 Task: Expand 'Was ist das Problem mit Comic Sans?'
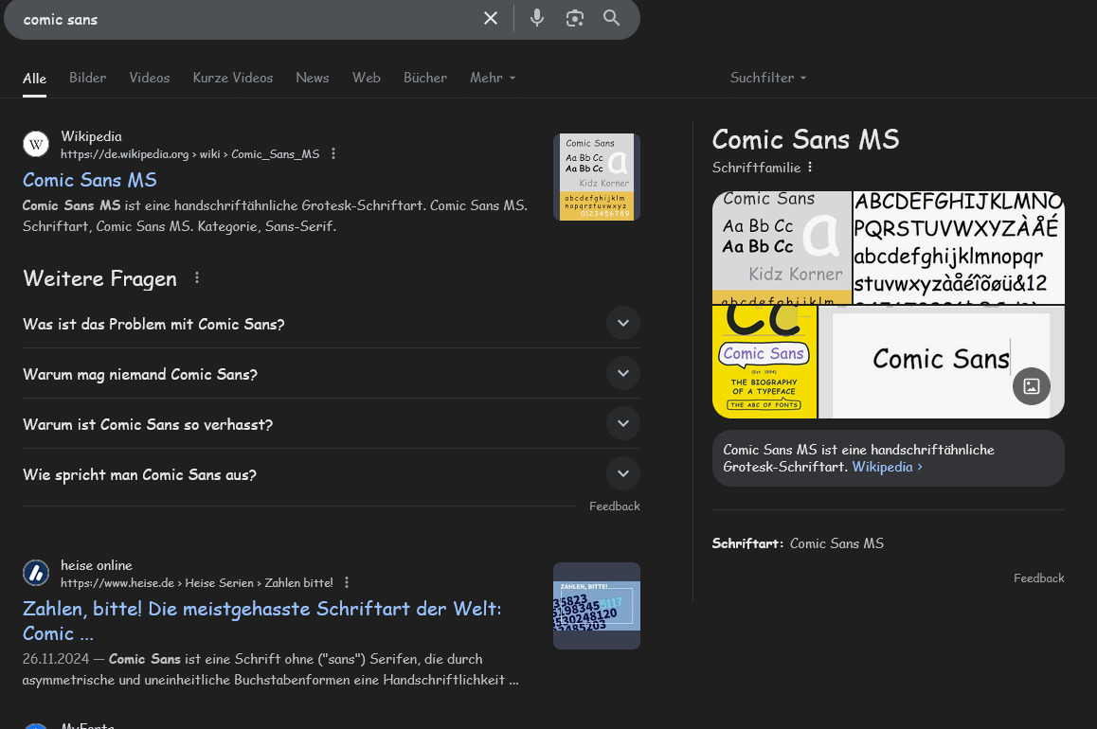click(331, 324)
